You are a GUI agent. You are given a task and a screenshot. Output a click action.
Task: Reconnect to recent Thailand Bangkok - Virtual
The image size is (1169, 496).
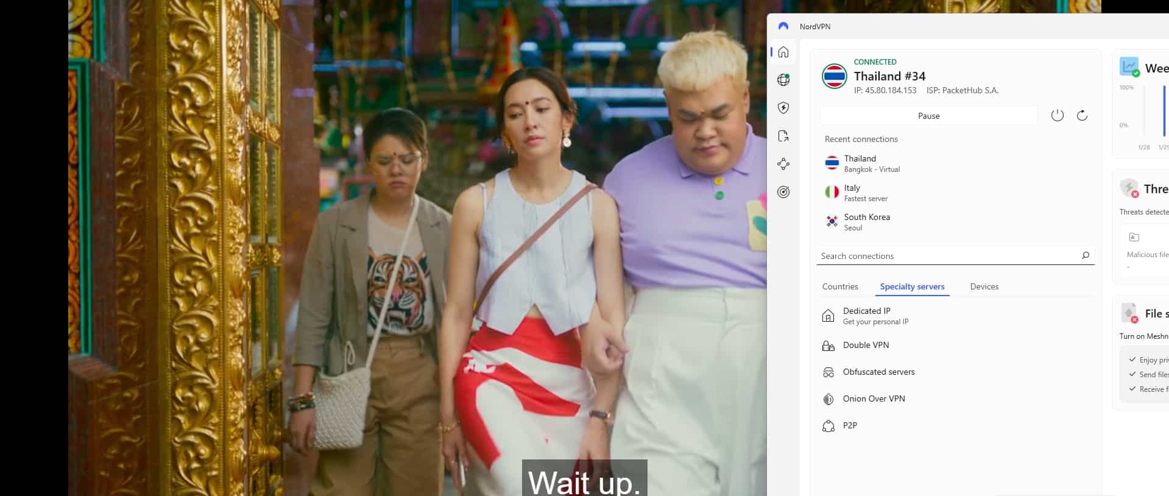pos(955,163)
